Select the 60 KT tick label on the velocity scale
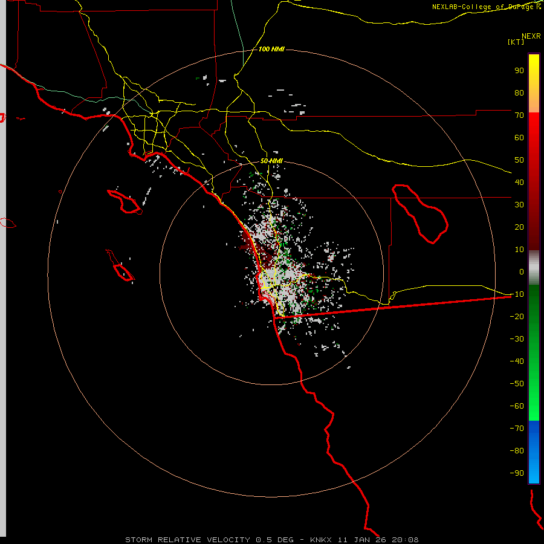This screenshot has width=544, height=544. (x=519, y=137)
